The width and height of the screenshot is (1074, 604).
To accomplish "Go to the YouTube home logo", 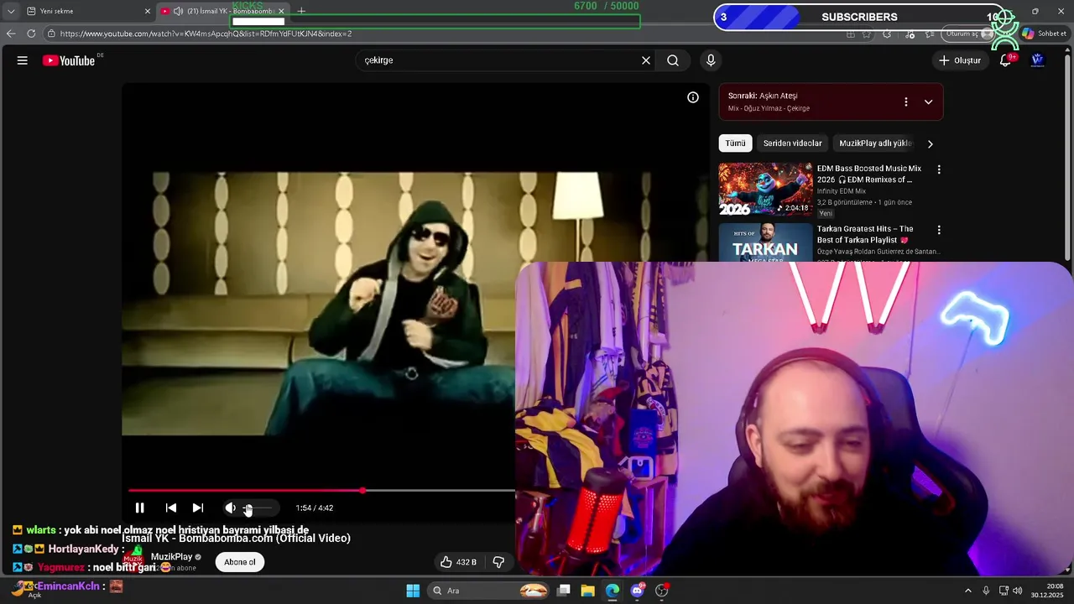I will pos(69,60).
